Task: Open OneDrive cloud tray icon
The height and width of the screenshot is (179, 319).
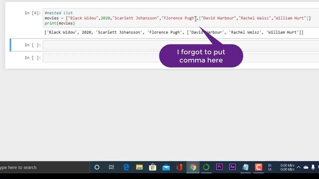Action: [306, 167]
